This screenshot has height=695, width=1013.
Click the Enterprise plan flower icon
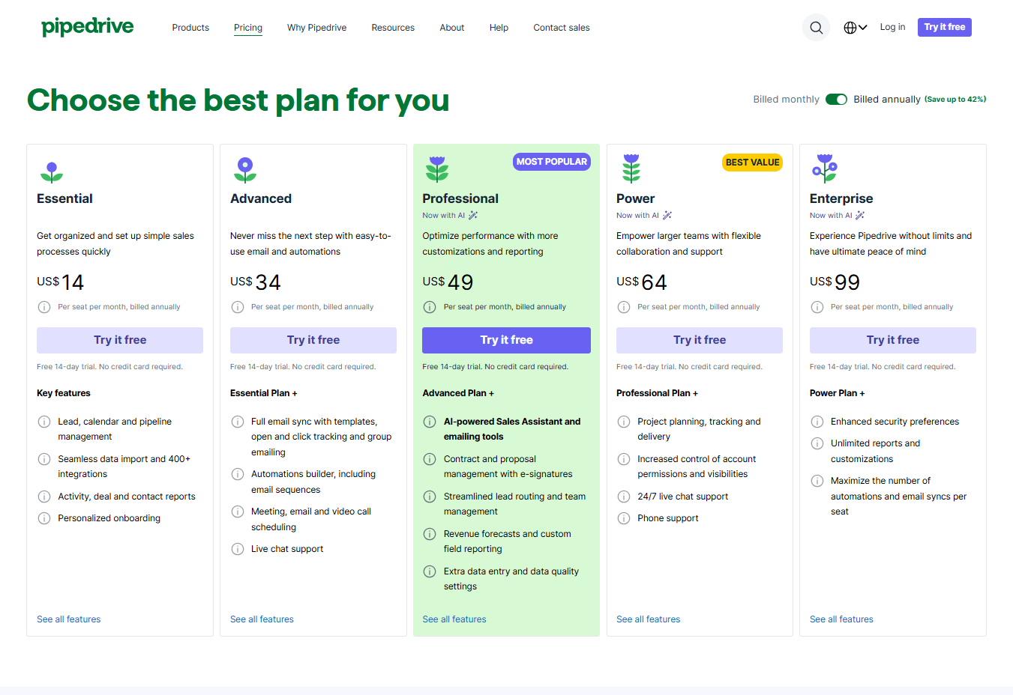(825, 169)
